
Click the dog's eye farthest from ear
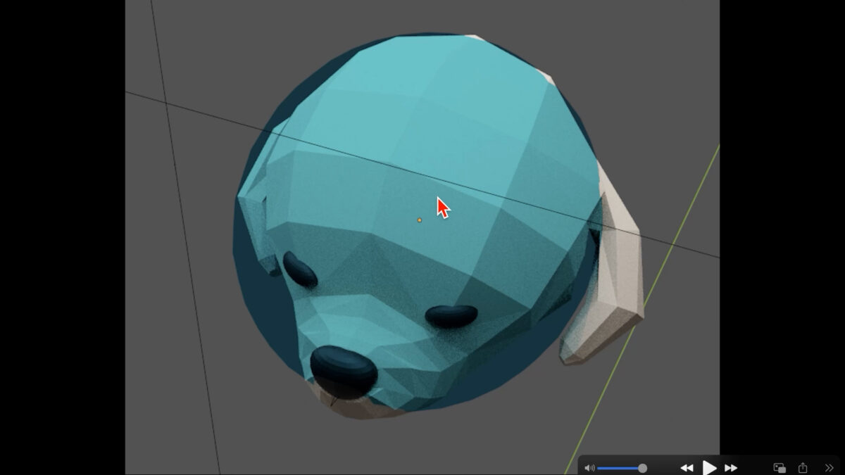pos(300,269)
